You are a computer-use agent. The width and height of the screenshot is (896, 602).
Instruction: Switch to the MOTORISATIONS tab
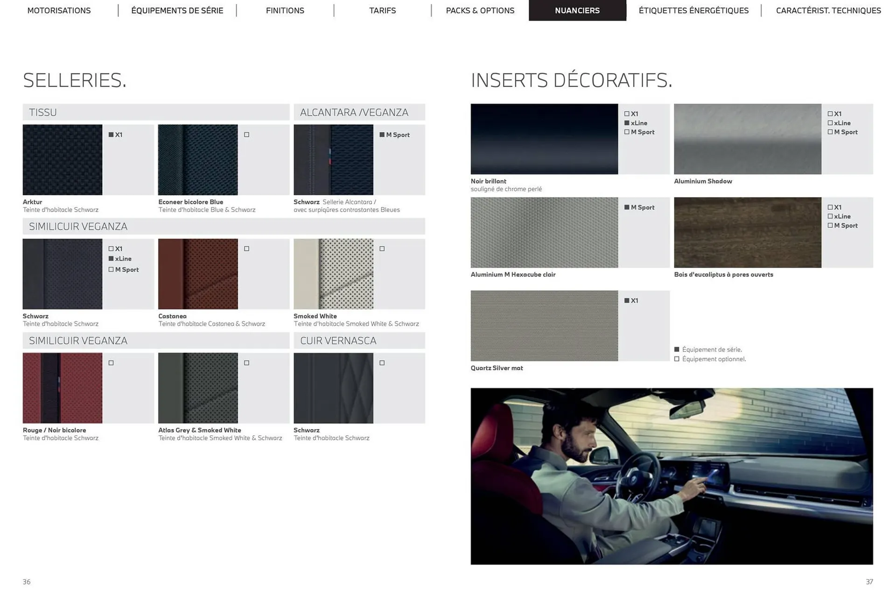[59, 10]
